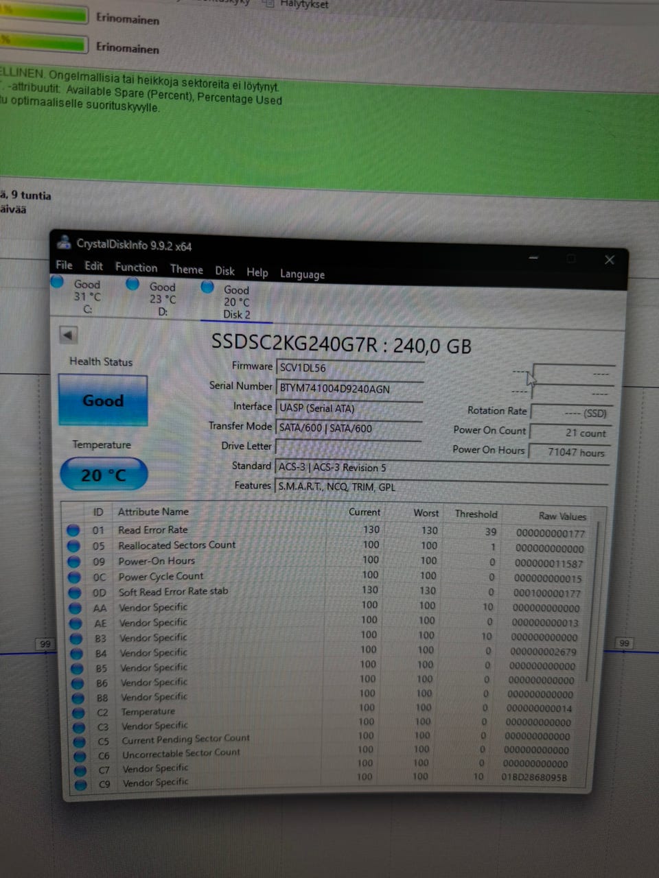This screenshot has width=659, height=878.
Task: Click the Good health status button
Action: pos(103,401)
